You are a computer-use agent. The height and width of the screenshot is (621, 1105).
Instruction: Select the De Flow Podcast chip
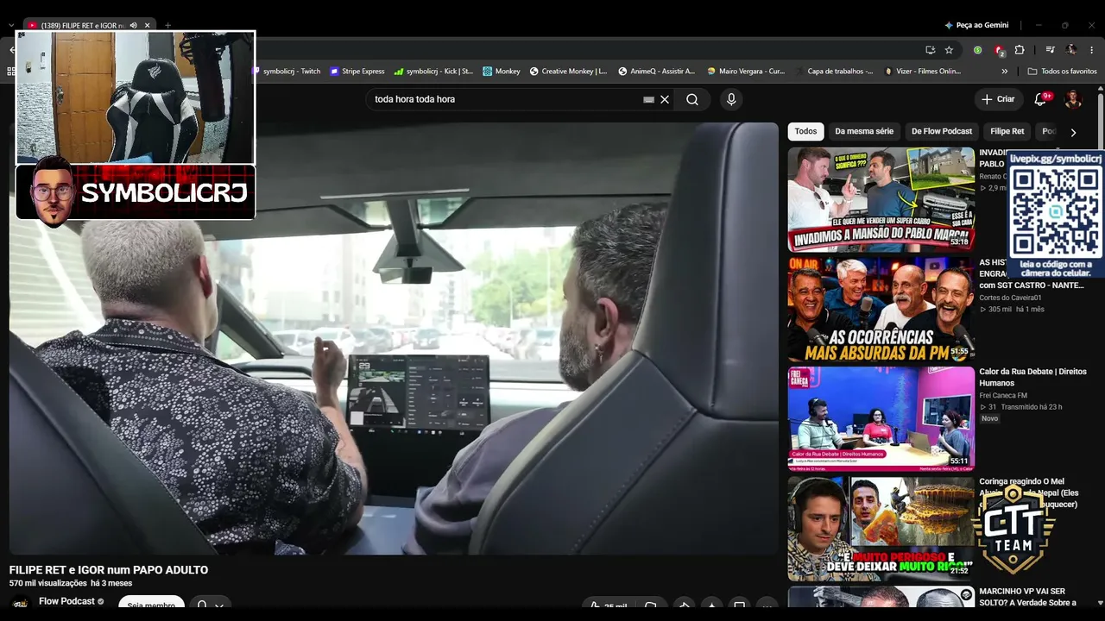click(942, 132)
